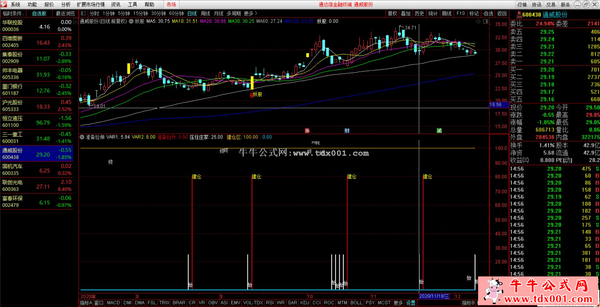Open the 多周期 view
The width and height of the screenshot is (600, 307).
coord(234,13)
